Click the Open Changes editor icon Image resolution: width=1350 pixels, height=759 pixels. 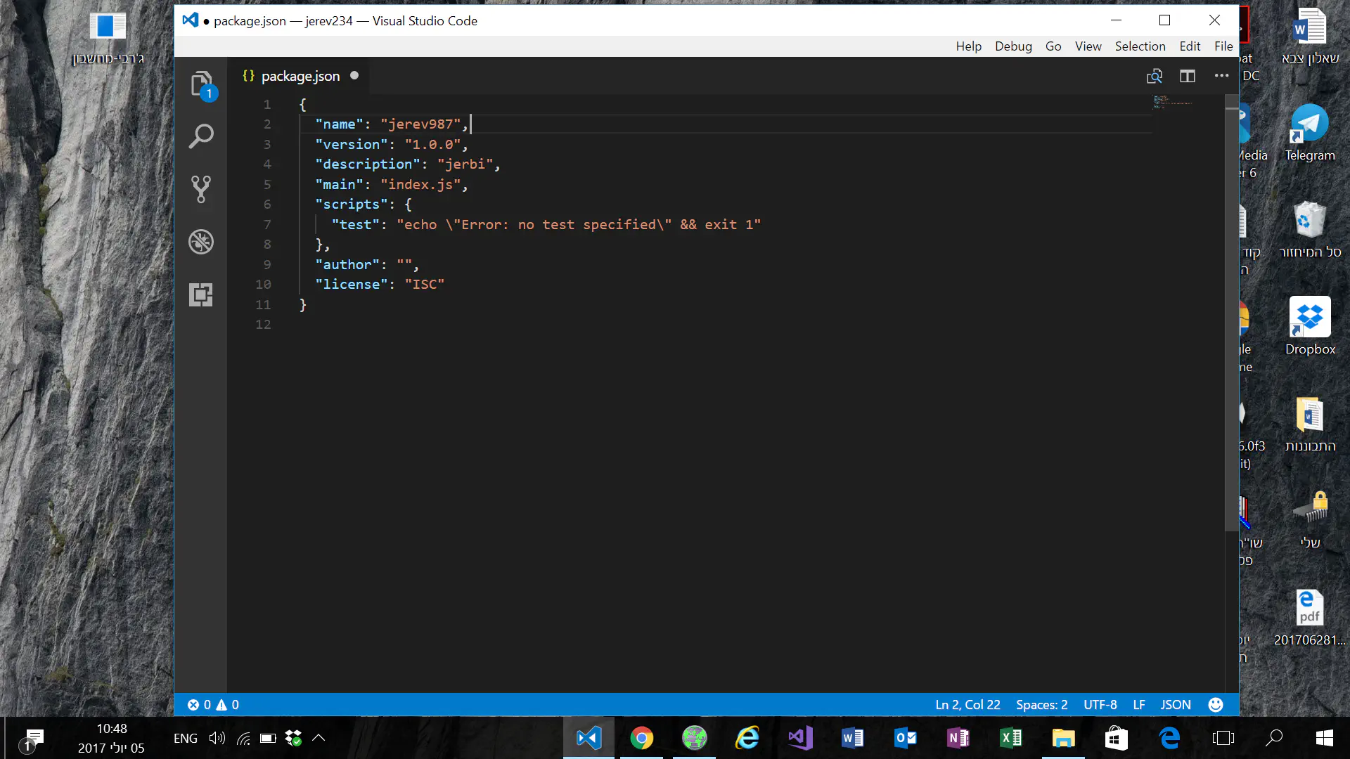click(x=1154, y=76)
